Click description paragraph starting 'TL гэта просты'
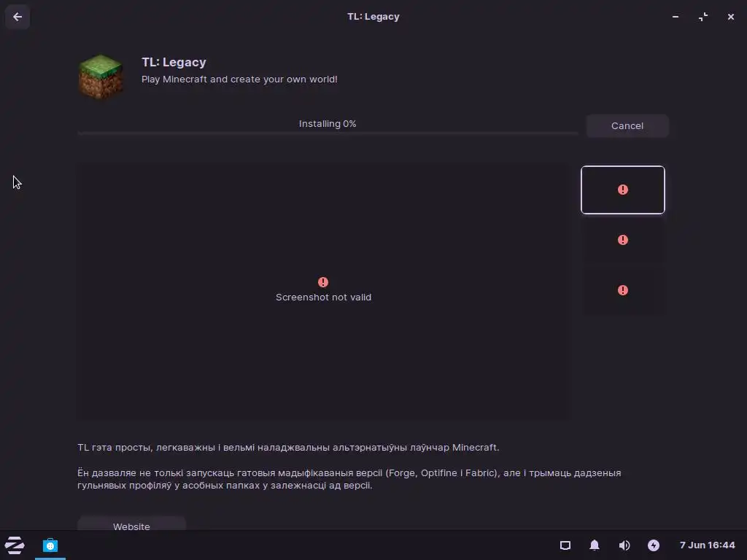 click(288, 448)
